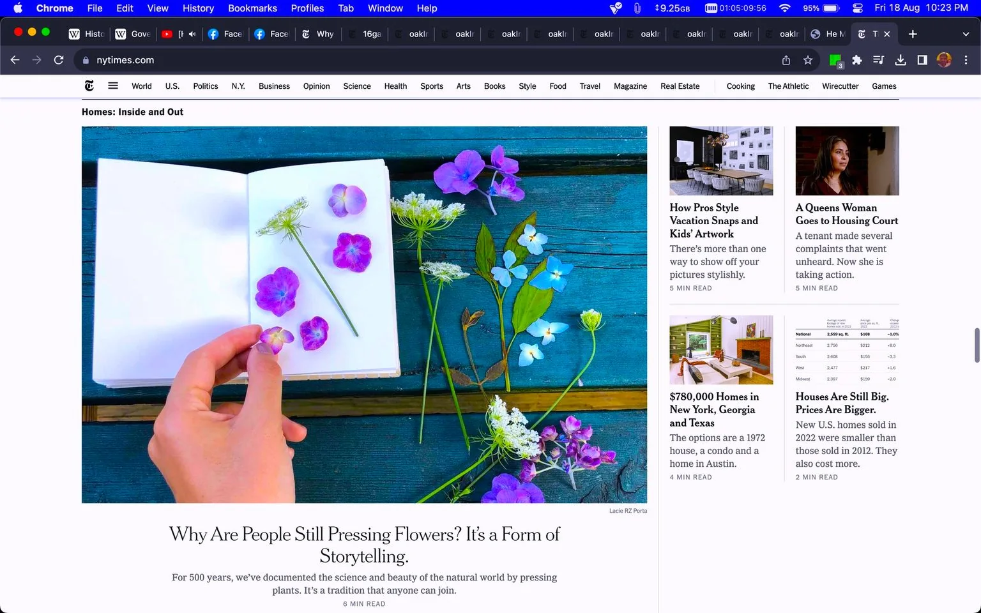Screen dimensions: 981x613
Task: Open the hamburger sections menu
Action: pos(113,86)
